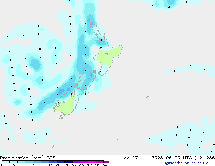Pick the 40–45 mm magenta legend swatch
The width and height of the screenshot is (215, 166).
coord(92,162)
